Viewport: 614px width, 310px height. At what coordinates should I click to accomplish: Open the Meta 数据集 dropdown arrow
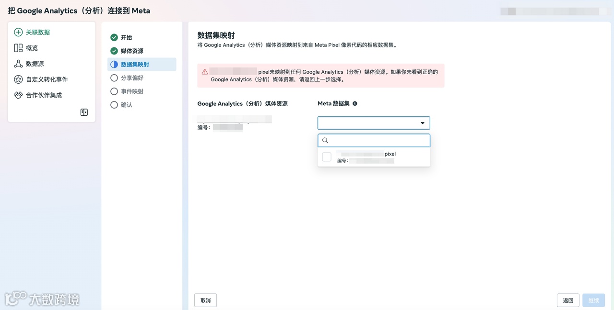[x=423, y=123]
